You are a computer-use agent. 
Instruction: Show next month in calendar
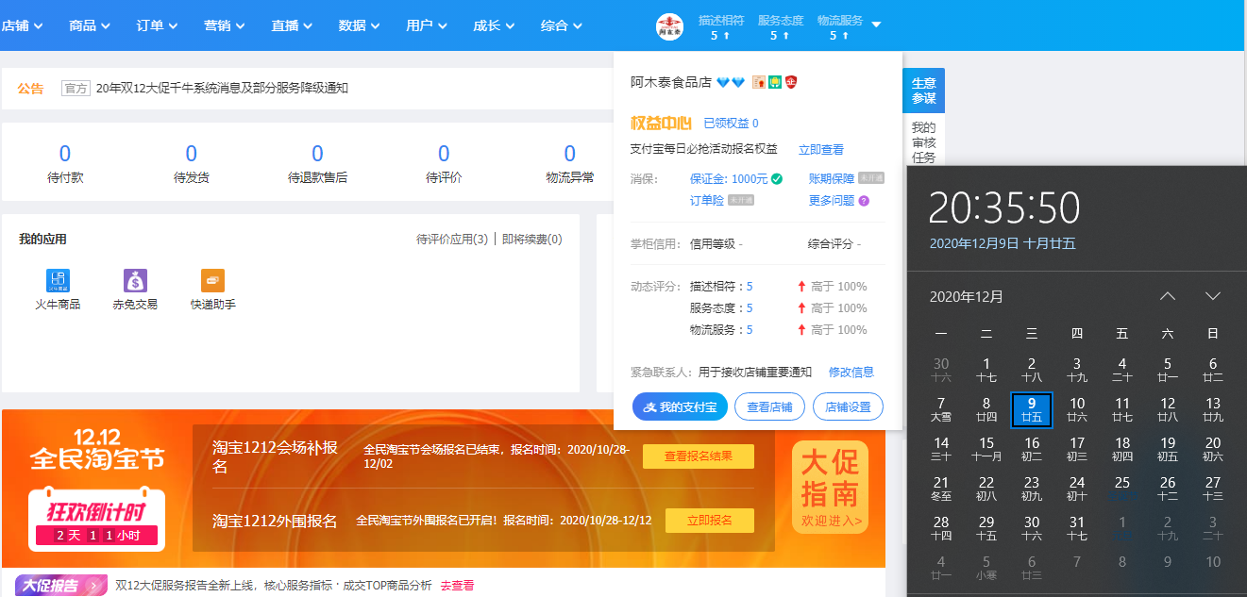(x=1213, y=296)
